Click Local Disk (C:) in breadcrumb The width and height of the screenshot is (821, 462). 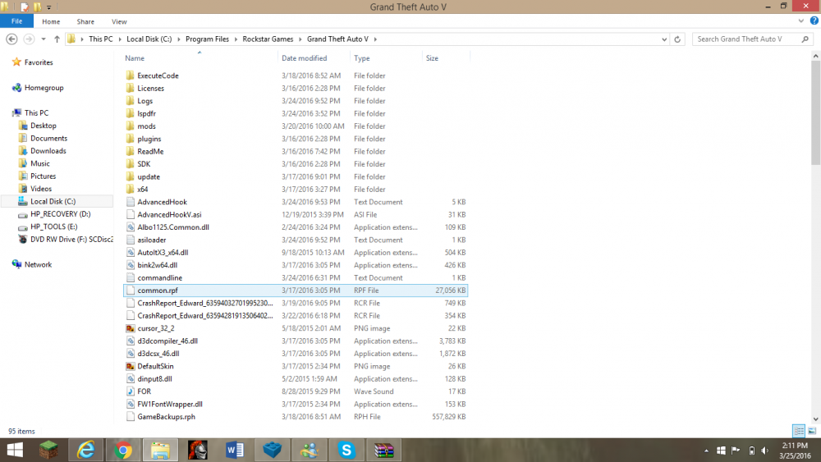149,39
